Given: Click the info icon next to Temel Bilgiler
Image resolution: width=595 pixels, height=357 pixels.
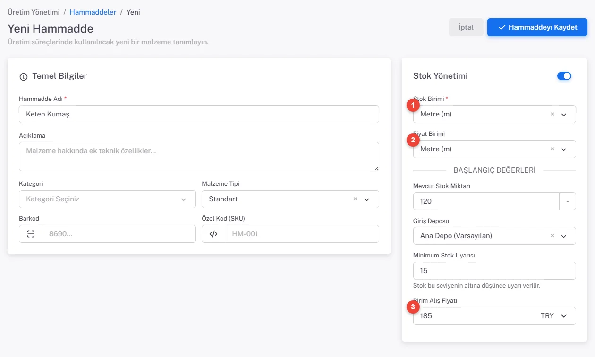Looking at the screenshot, I should 23,76.
